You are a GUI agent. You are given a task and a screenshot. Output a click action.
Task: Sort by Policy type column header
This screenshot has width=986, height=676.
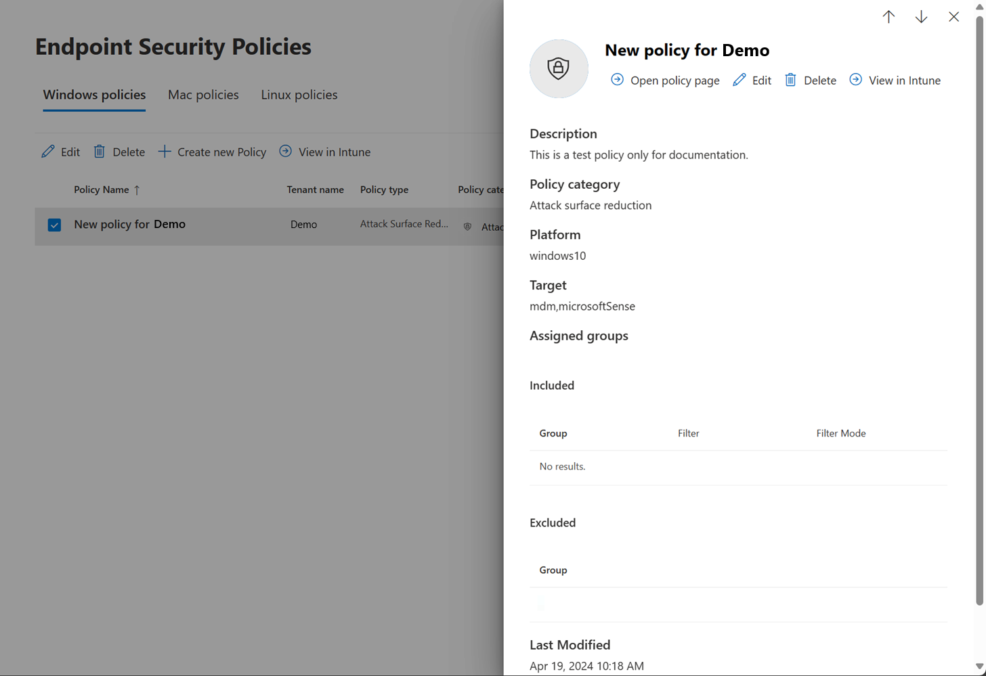tap(384, 189)
